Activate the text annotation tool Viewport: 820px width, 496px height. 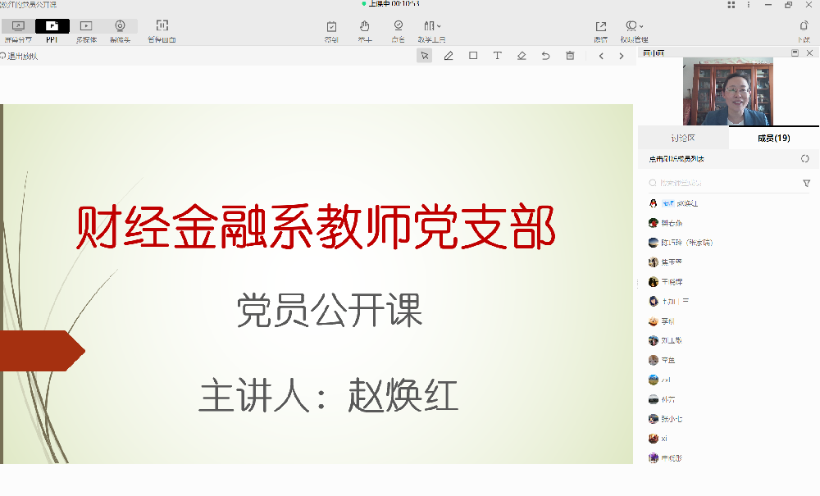[x=497, y=56]
